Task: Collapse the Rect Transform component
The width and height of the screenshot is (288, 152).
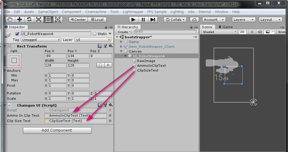Action: [x=5, y=46]
